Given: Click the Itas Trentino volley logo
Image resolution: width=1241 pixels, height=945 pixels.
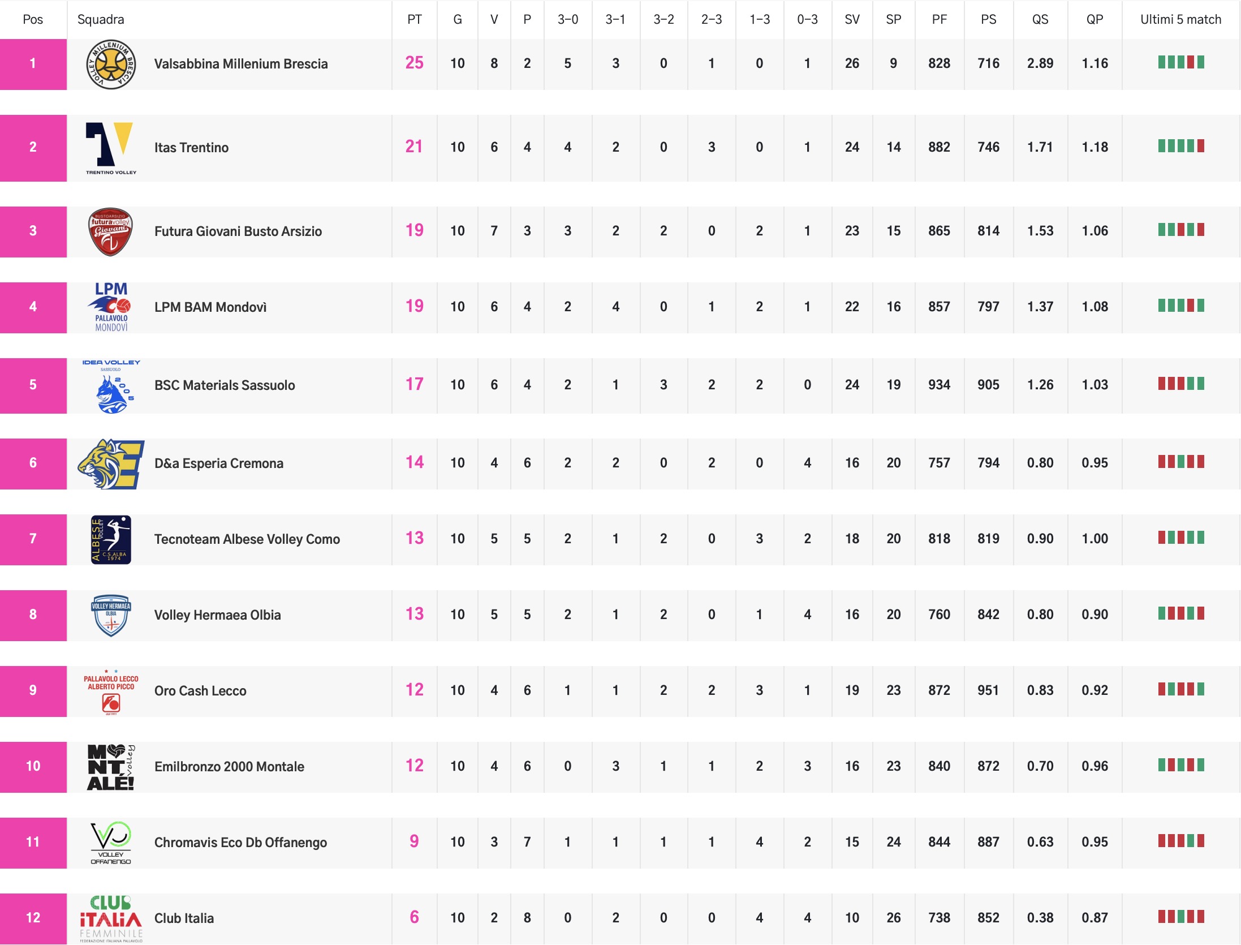Looking at the screenshot, I should 111,148.
